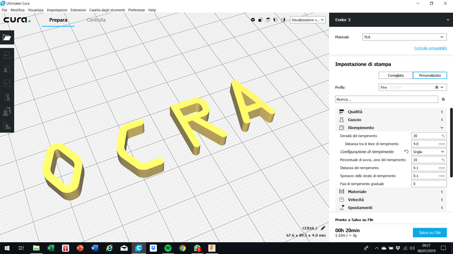
Task: Open File Explorer from taskbar
Action: coord(36,248)
